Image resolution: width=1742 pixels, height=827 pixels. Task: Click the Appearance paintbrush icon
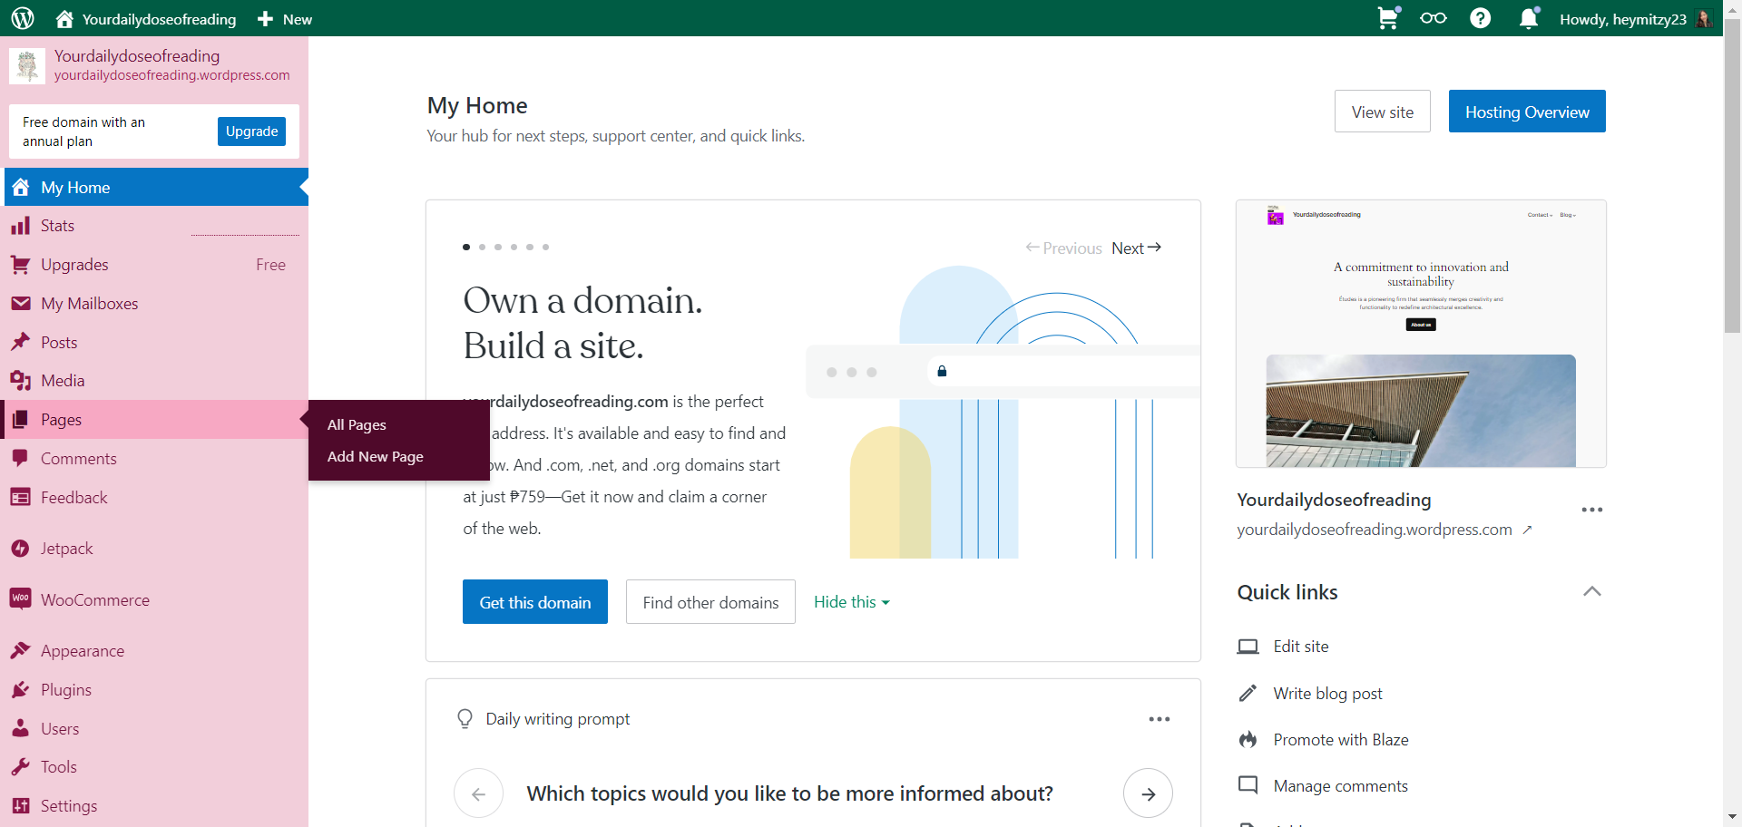coord(20,650)
